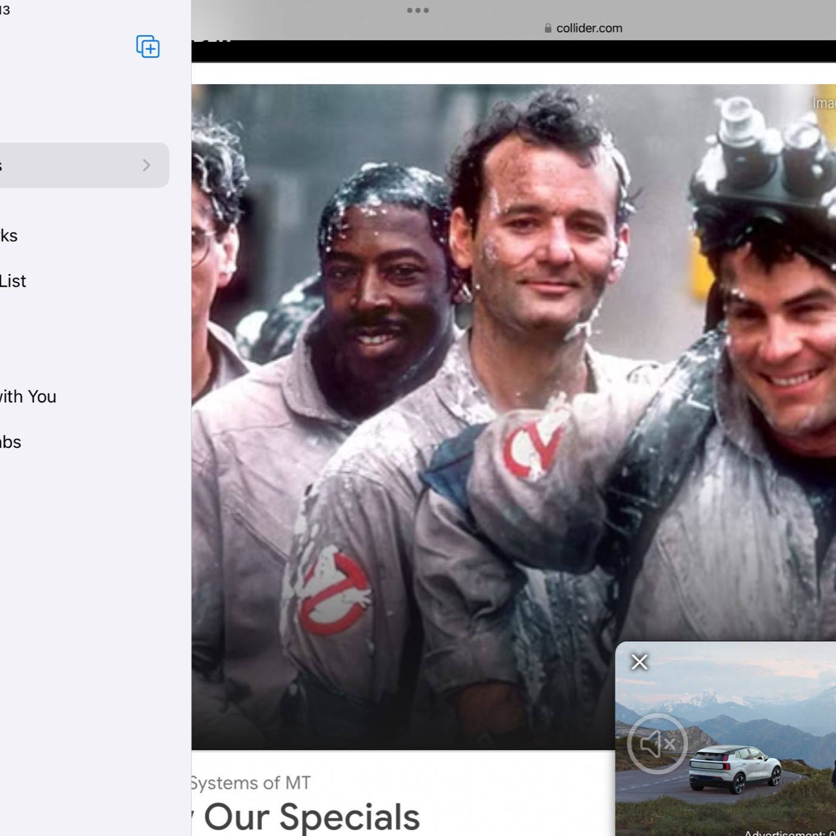Open the Bookmarks sidebar item
This screenshot has height=836, width=836.
[8, 235]
